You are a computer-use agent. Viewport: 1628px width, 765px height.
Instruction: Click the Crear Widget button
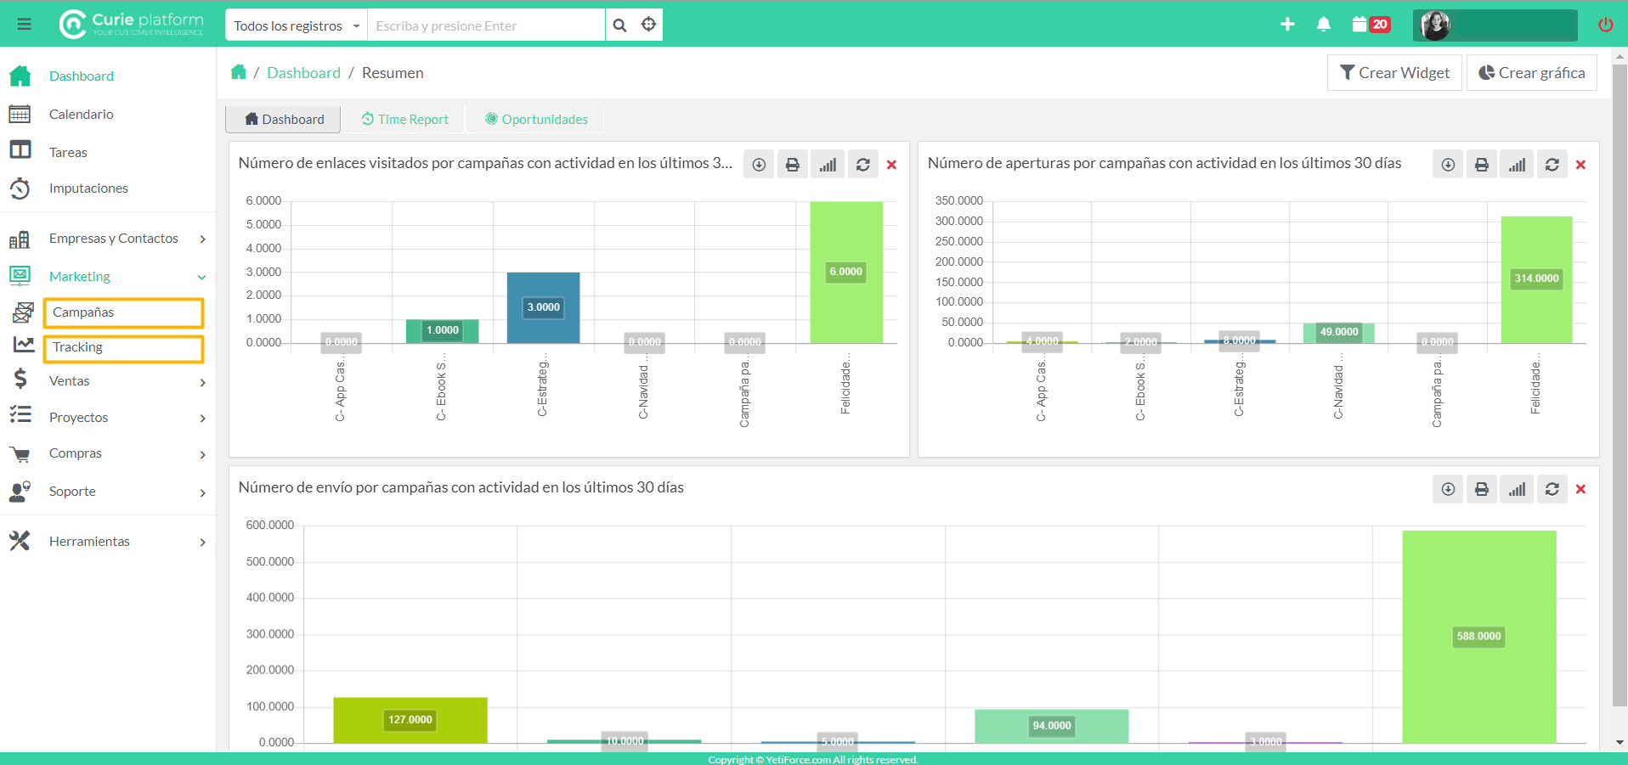coord(1394,73)
